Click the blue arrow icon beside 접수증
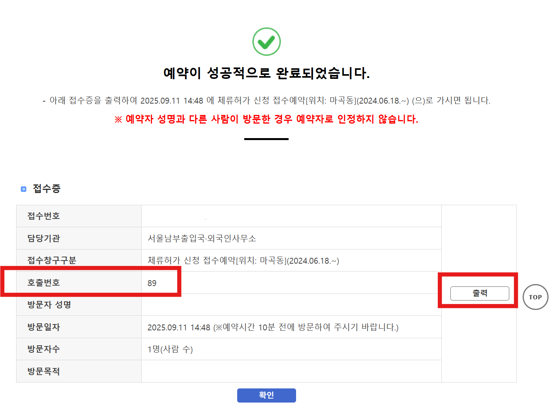Viewport: 556px width, 410px height. coord(24,189)
